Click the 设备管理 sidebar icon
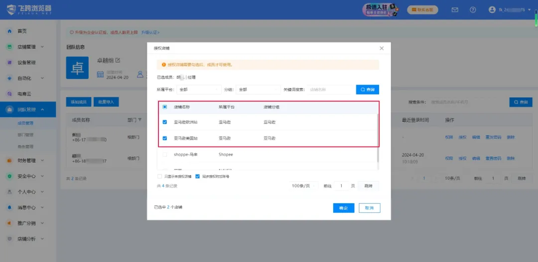 point(9,63)
